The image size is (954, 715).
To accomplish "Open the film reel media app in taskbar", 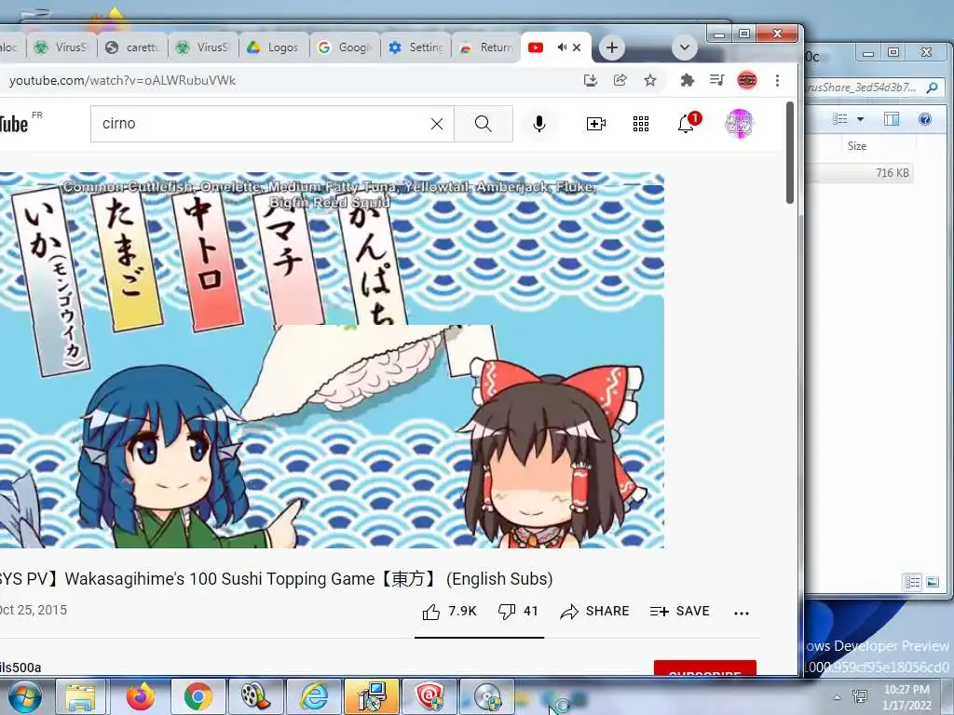I will coord(255,697).
